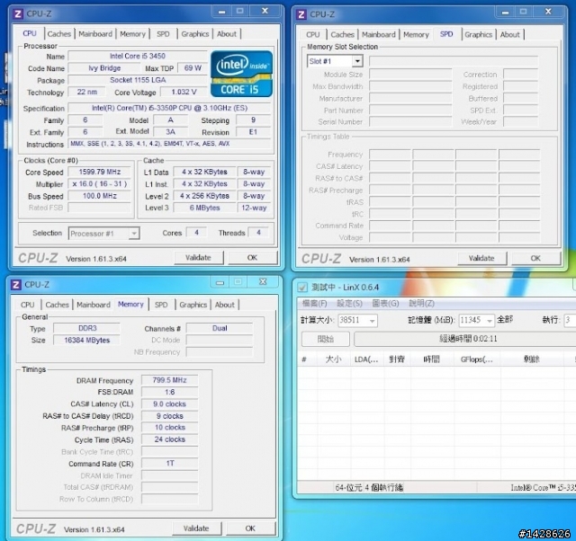Open the LinX graphs menu (G)

coord(385,304)
